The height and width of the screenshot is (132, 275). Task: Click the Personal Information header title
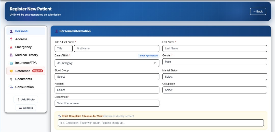(x=75, y=31)
